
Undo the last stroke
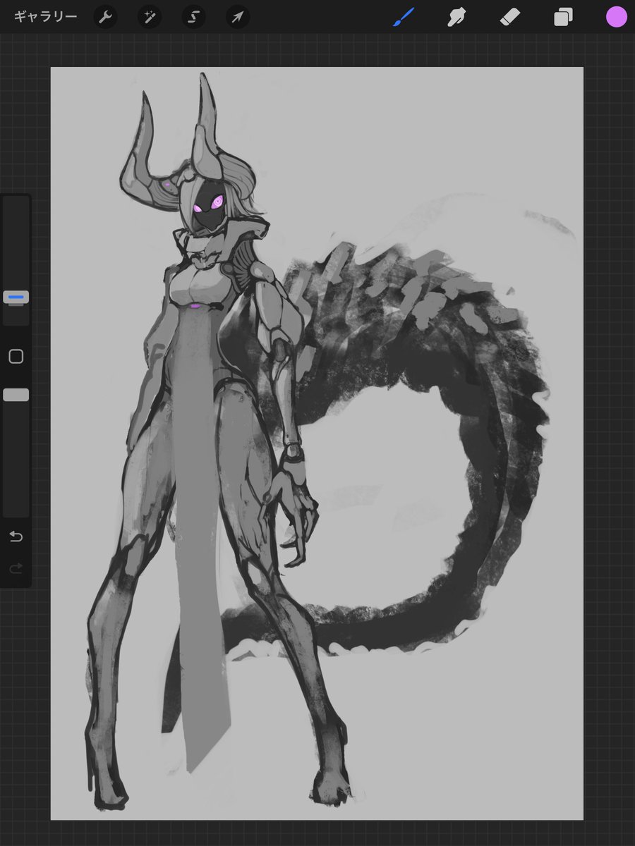(x=16, y=537)
